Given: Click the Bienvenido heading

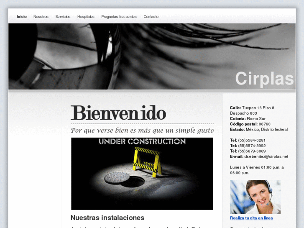Looking at the screenshot, I should (x=118, y=113).
